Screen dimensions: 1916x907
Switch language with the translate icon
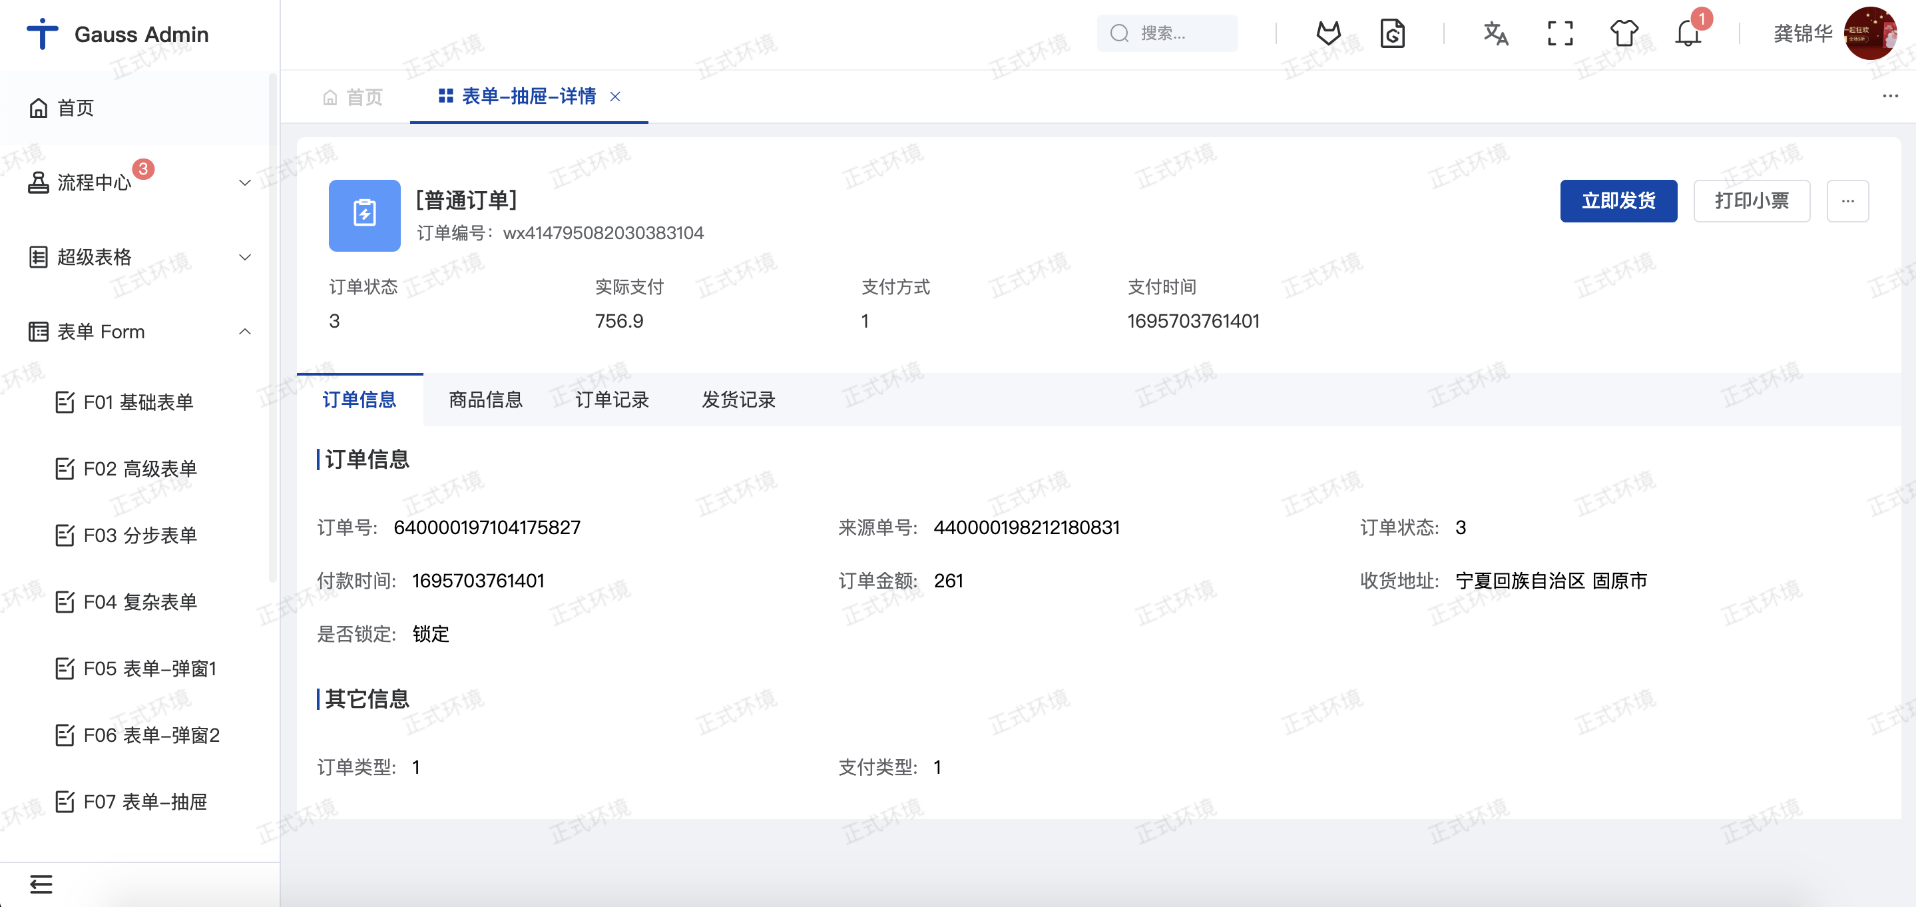[1495, 33]
